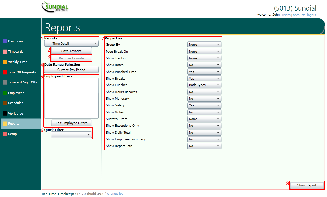Click the pink Timecards square icon
Screen dimensions: 327x197
(x=5, y=52)
